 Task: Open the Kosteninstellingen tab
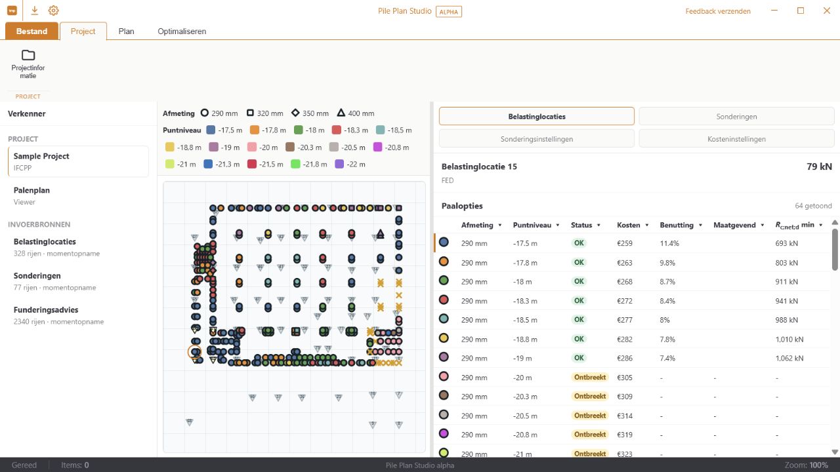736,138
